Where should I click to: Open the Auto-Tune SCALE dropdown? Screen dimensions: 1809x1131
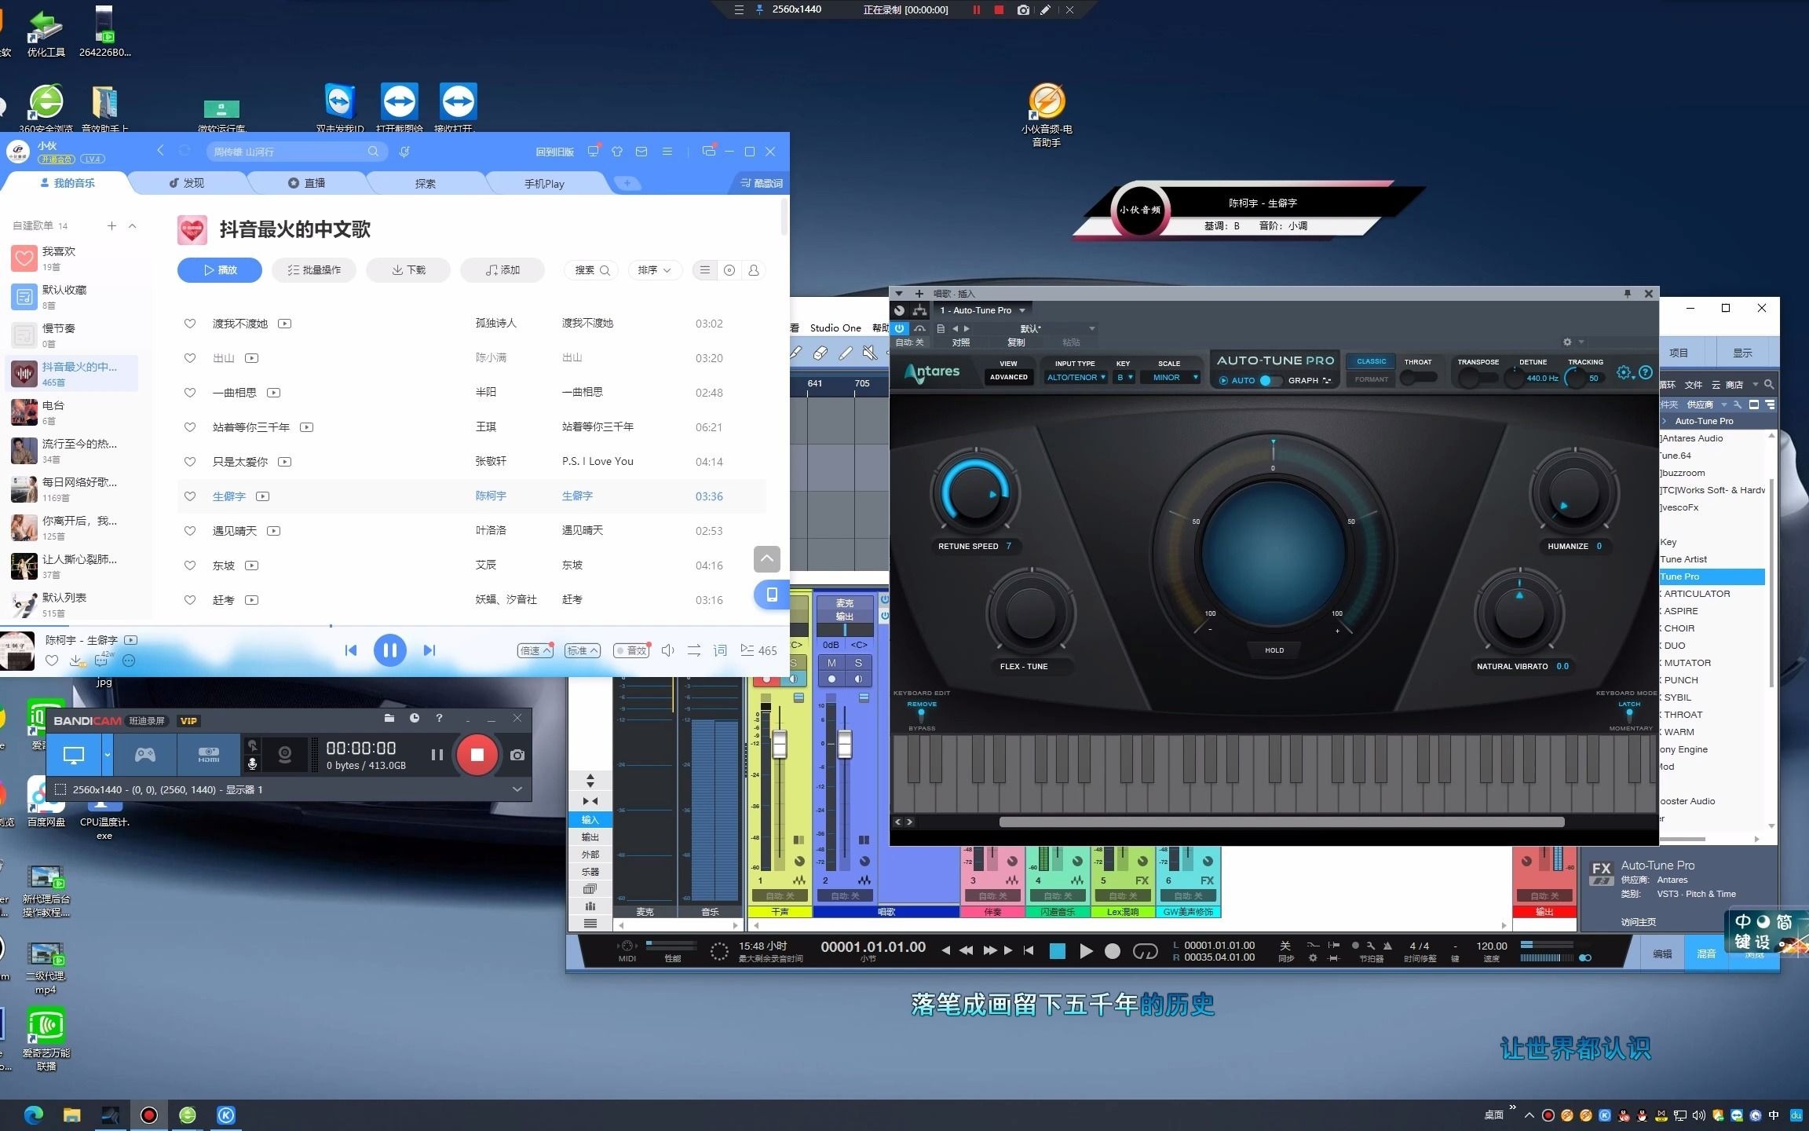pyautogui.click(x=1171, y=378)
